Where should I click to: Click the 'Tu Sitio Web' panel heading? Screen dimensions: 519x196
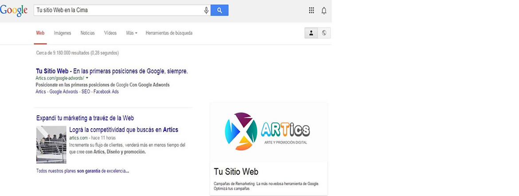(236, 172)
